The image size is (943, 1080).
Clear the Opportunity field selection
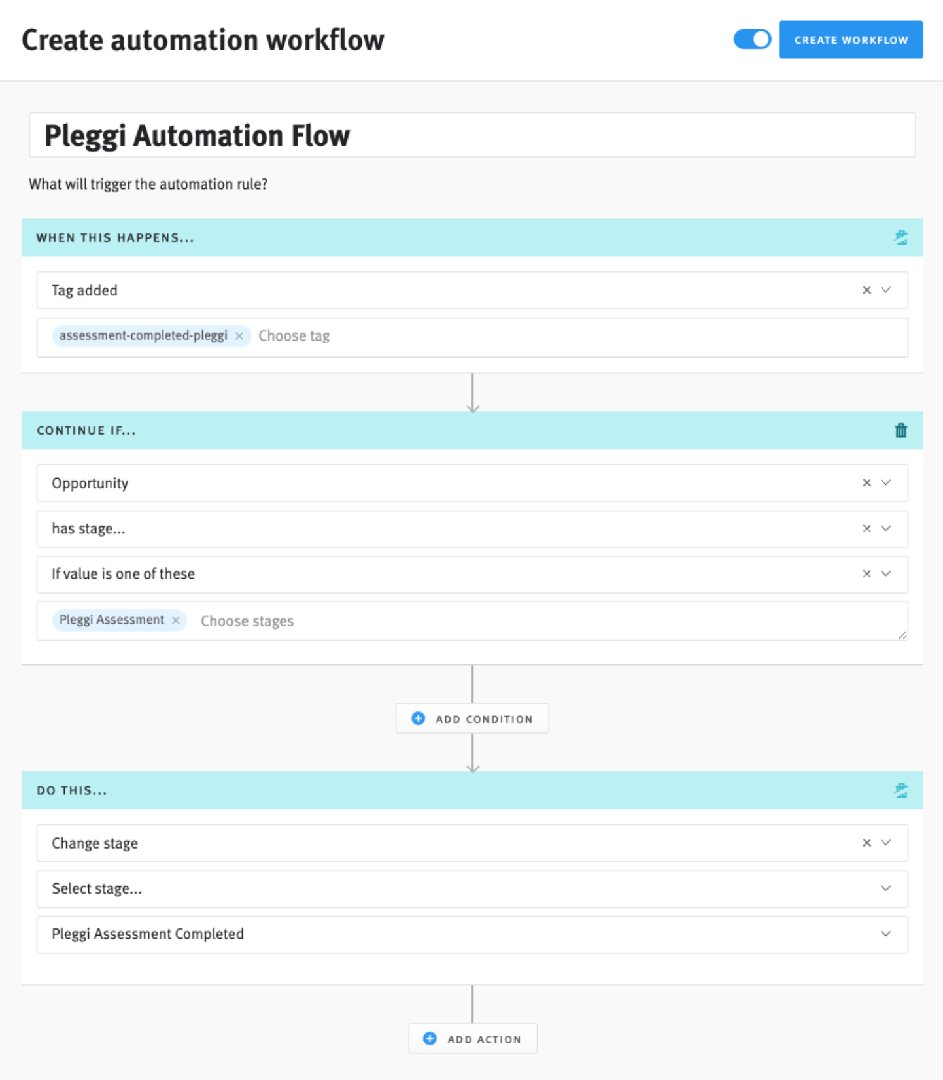[x=866, y=483]
